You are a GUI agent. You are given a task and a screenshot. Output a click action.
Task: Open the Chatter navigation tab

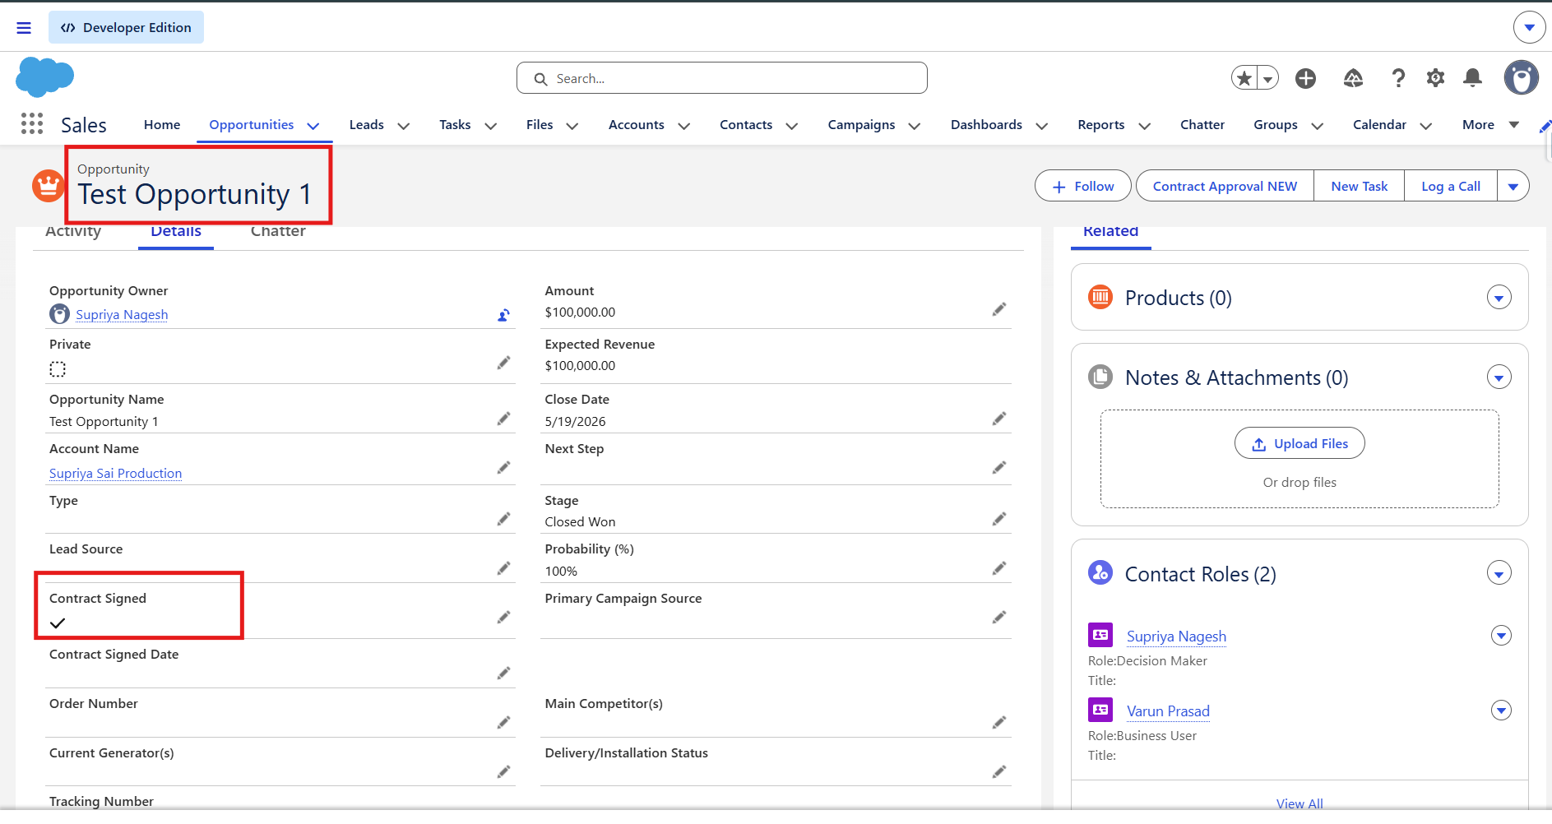[1202, 125]
